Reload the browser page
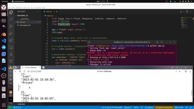Screen dimensions: 194x109 (x=24, y=71)
